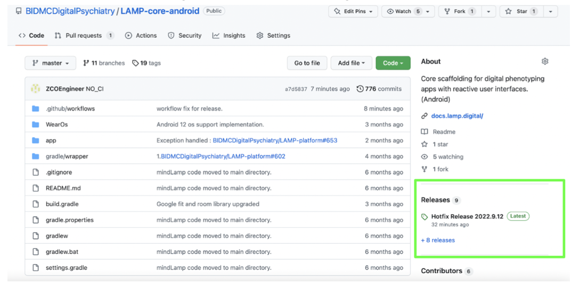Open the master branch selector dropdown
This screenshot has width=571, height=284.
pos(50,63)
